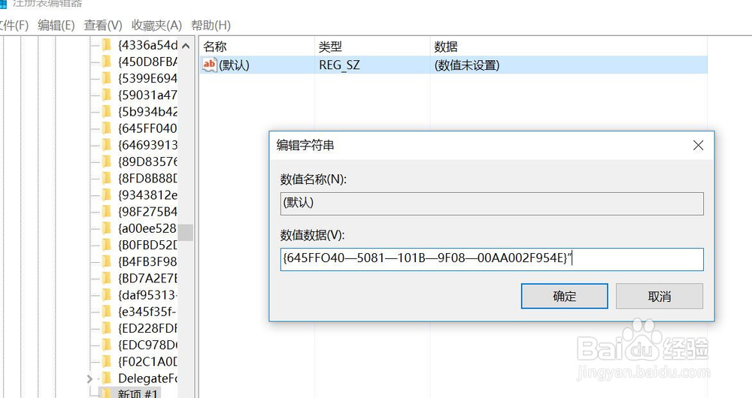Image resolution: width=752 pixels, height=398 pixels.
Task: Confirm the string edit with 确定
Action: (x=565, y=296)
